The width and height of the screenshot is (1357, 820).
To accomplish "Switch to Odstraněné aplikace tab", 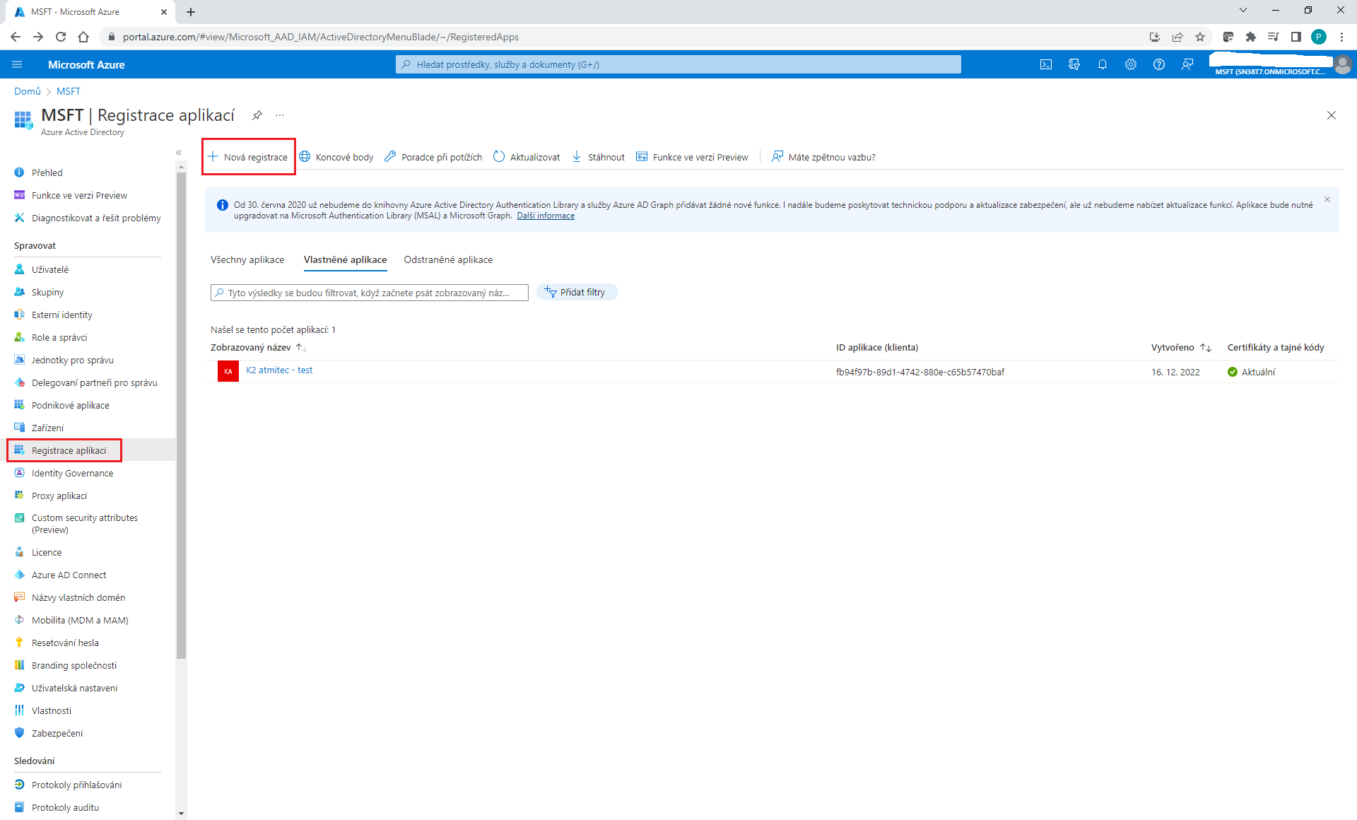I will (x=448, y=260).
